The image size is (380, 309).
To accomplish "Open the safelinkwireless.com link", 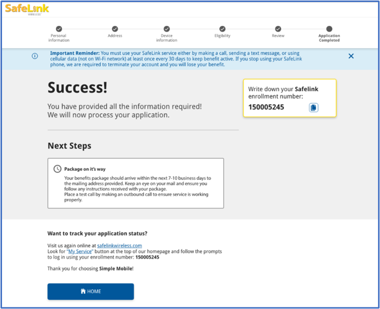I will point(119,246).
